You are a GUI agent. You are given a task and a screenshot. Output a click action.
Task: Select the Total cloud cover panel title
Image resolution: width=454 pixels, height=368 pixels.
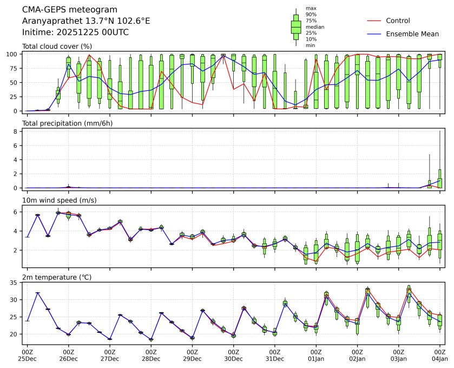(57, 47)
